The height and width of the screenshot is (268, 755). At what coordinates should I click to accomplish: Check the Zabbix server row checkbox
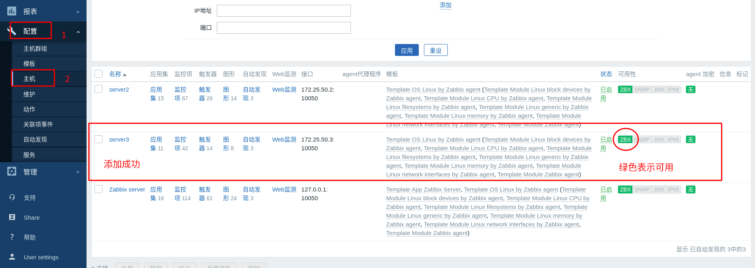(x=98, y=189)
